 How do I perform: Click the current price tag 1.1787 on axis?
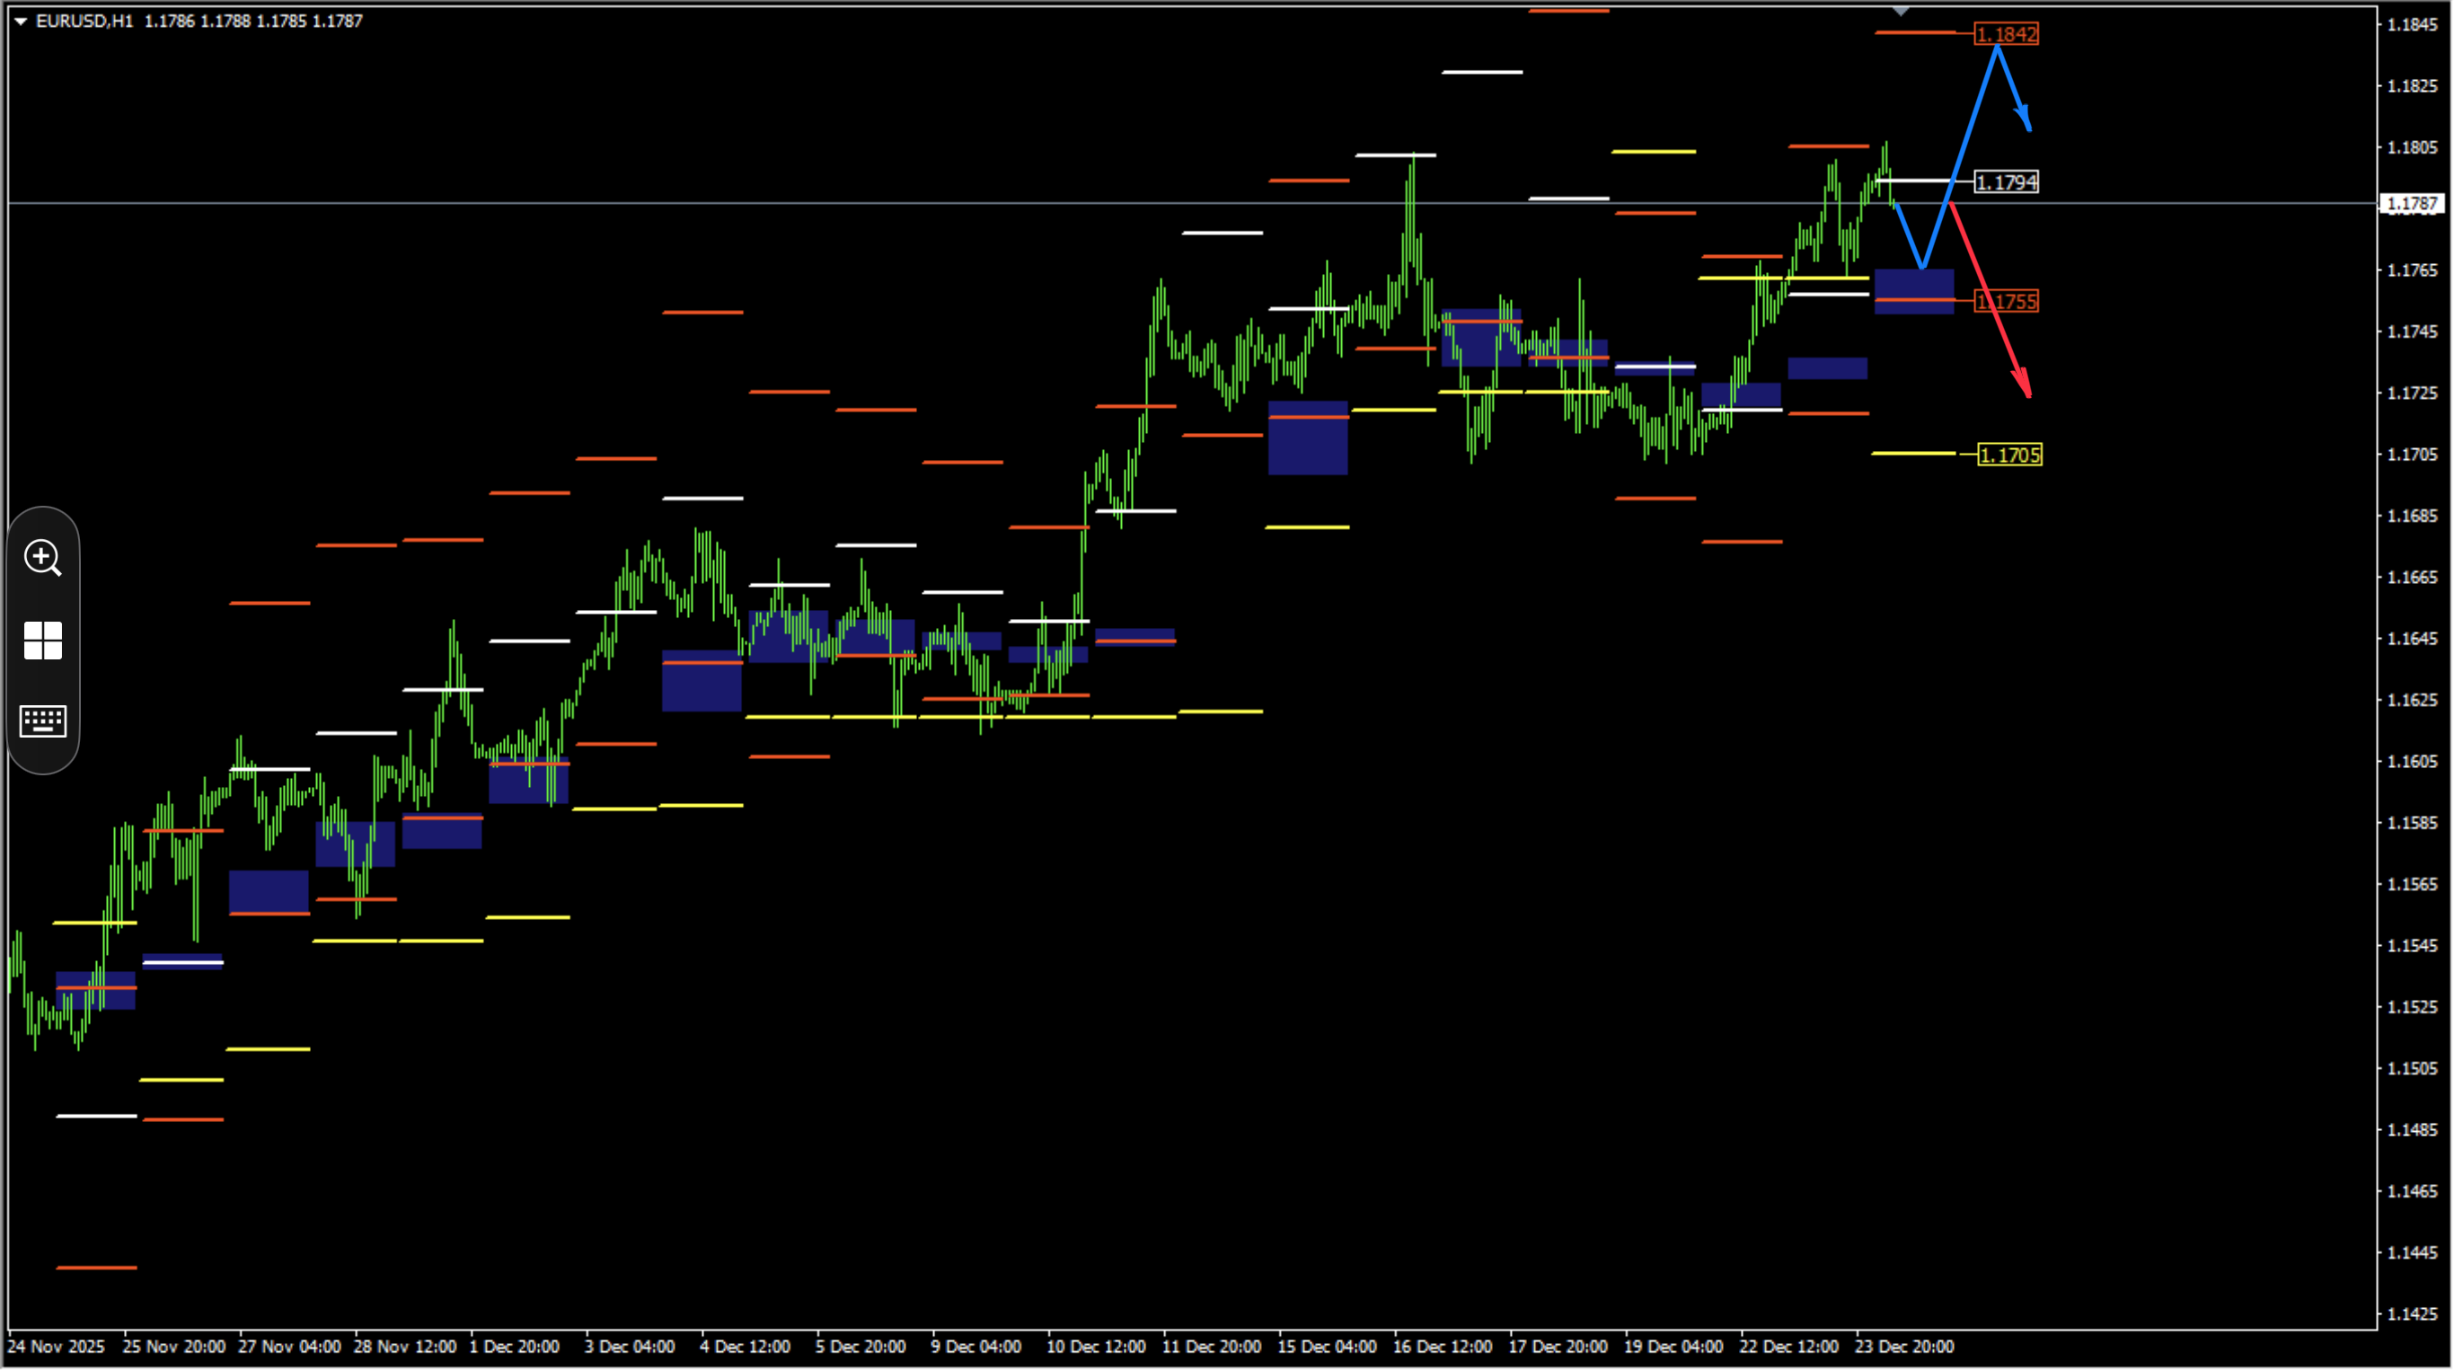click(x=2413, y=204)
